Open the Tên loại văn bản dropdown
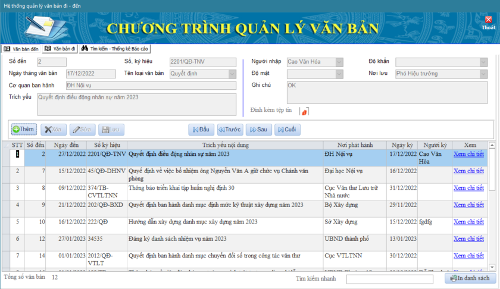Image resolution: width=500 pixels, height=289 pixels. point(232,74)
